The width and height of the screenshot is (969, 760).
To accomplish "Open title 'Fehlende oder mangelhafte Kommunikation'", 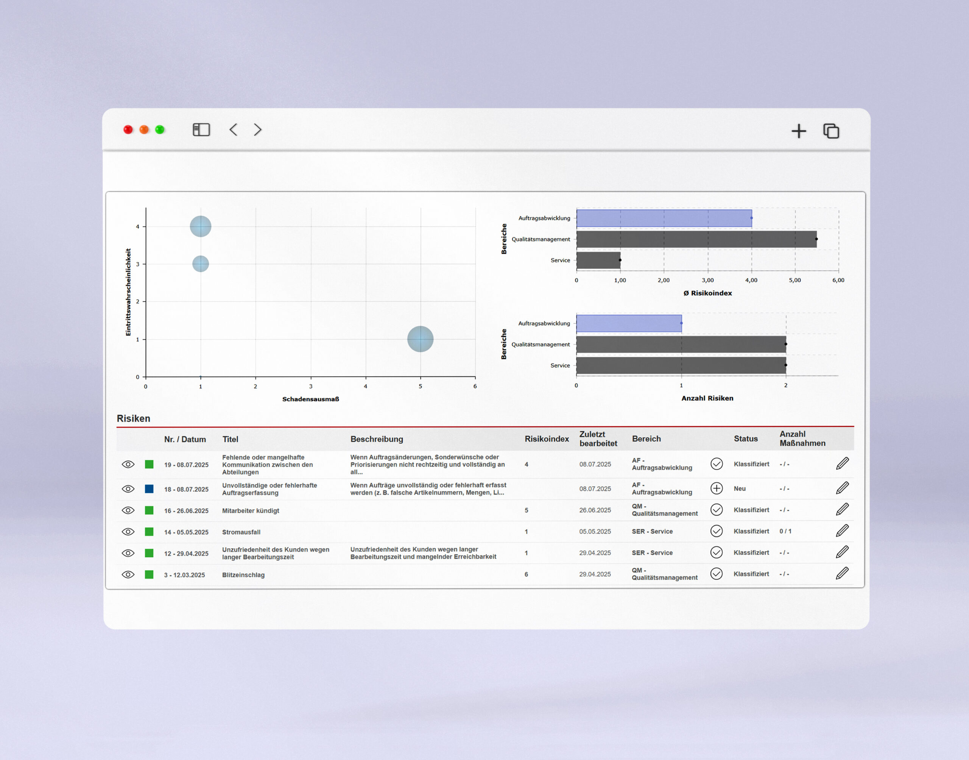I will pos(267,465).
